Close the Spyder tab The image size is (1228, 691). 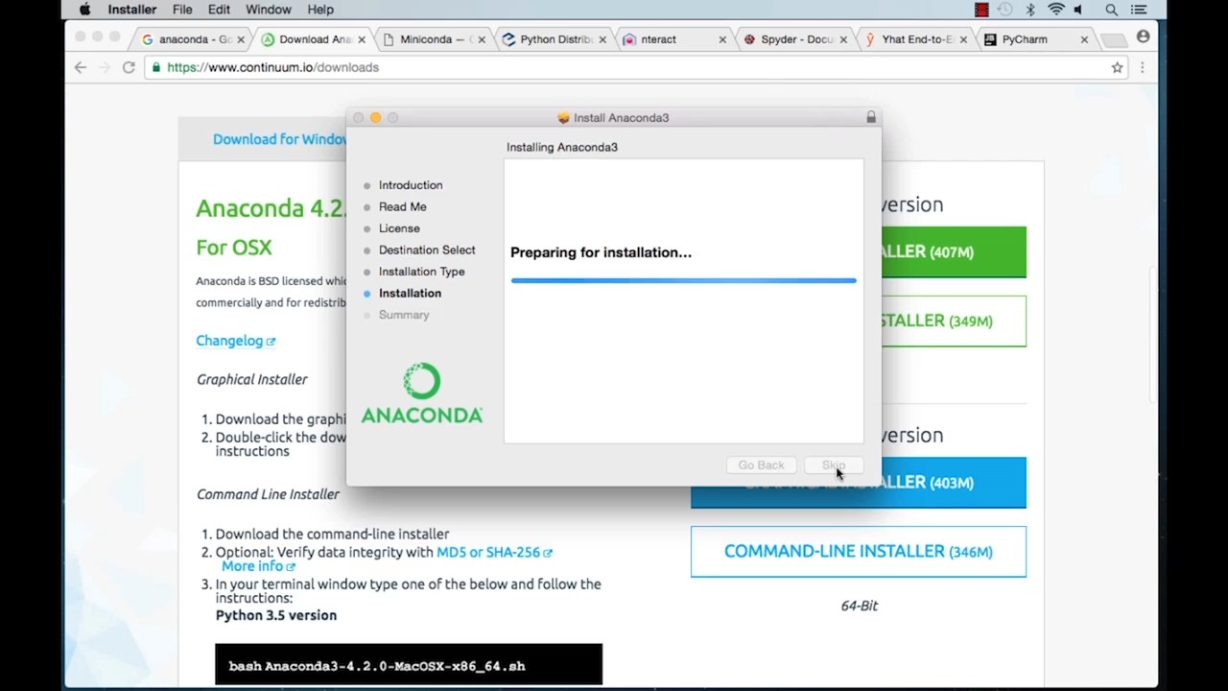pyautogui.click(x=843, y=39)
